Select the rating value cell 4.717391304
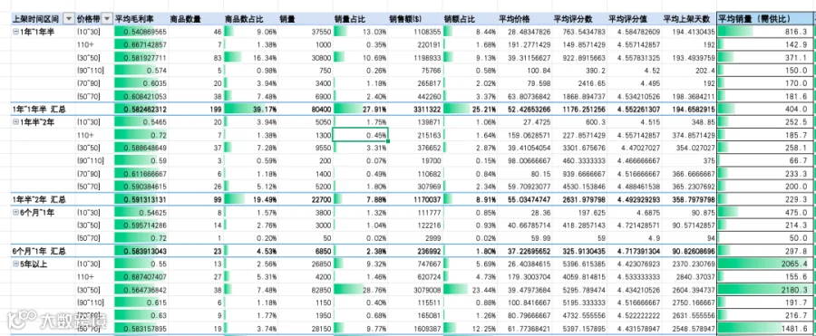This screenshot has height=336, width=816. pyautogui.click(x=635, y=251)
